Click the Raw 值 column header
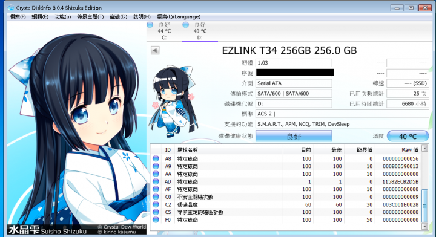Image resolution: width=436 pixels, height=237 pixels. pyautogui.click(x=398, y=150)
